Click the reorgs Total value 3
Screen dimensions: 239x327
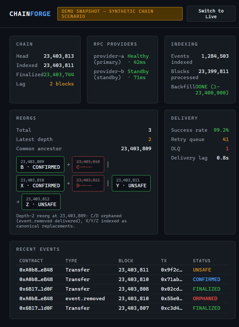[x=150, y=130]
